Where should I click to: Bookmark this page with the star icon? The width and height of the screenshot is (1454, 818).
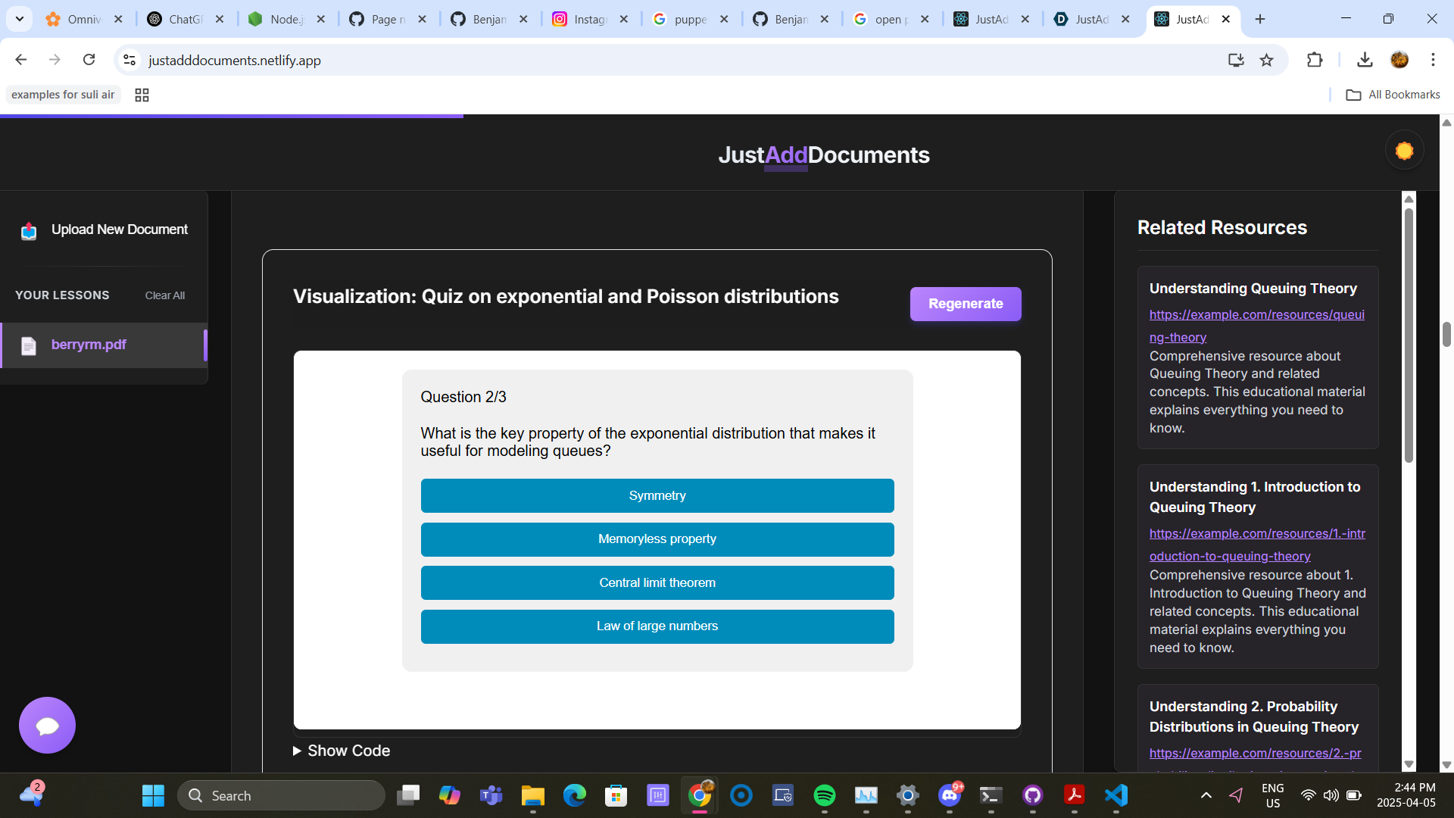(x=1266, y=60)
